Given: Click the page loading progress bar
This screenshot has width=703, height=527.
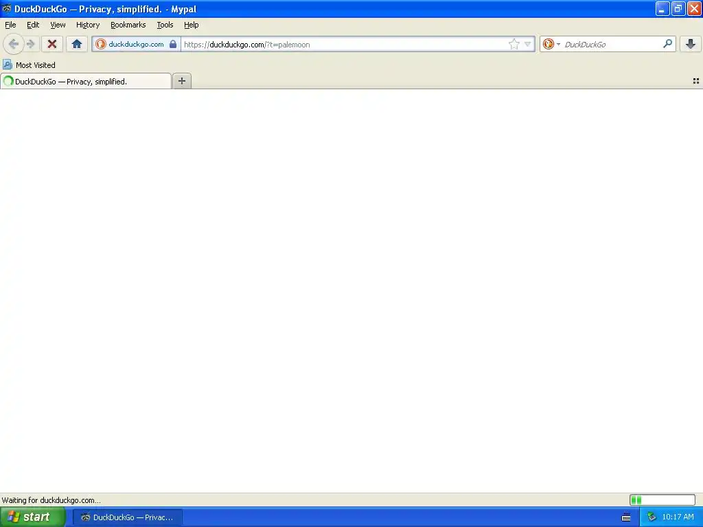Looking at the screenshot, I should [x=662, y=500].
